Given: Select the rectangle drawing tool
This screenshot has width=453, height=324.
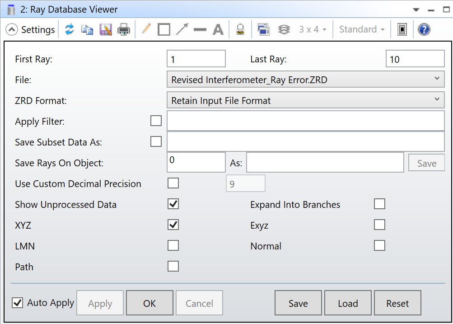Looking at the screenshot, I should point(164,29).
